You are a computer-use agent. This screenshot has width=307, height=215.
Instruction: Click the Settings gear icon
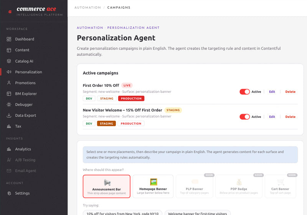pos(9,193)
